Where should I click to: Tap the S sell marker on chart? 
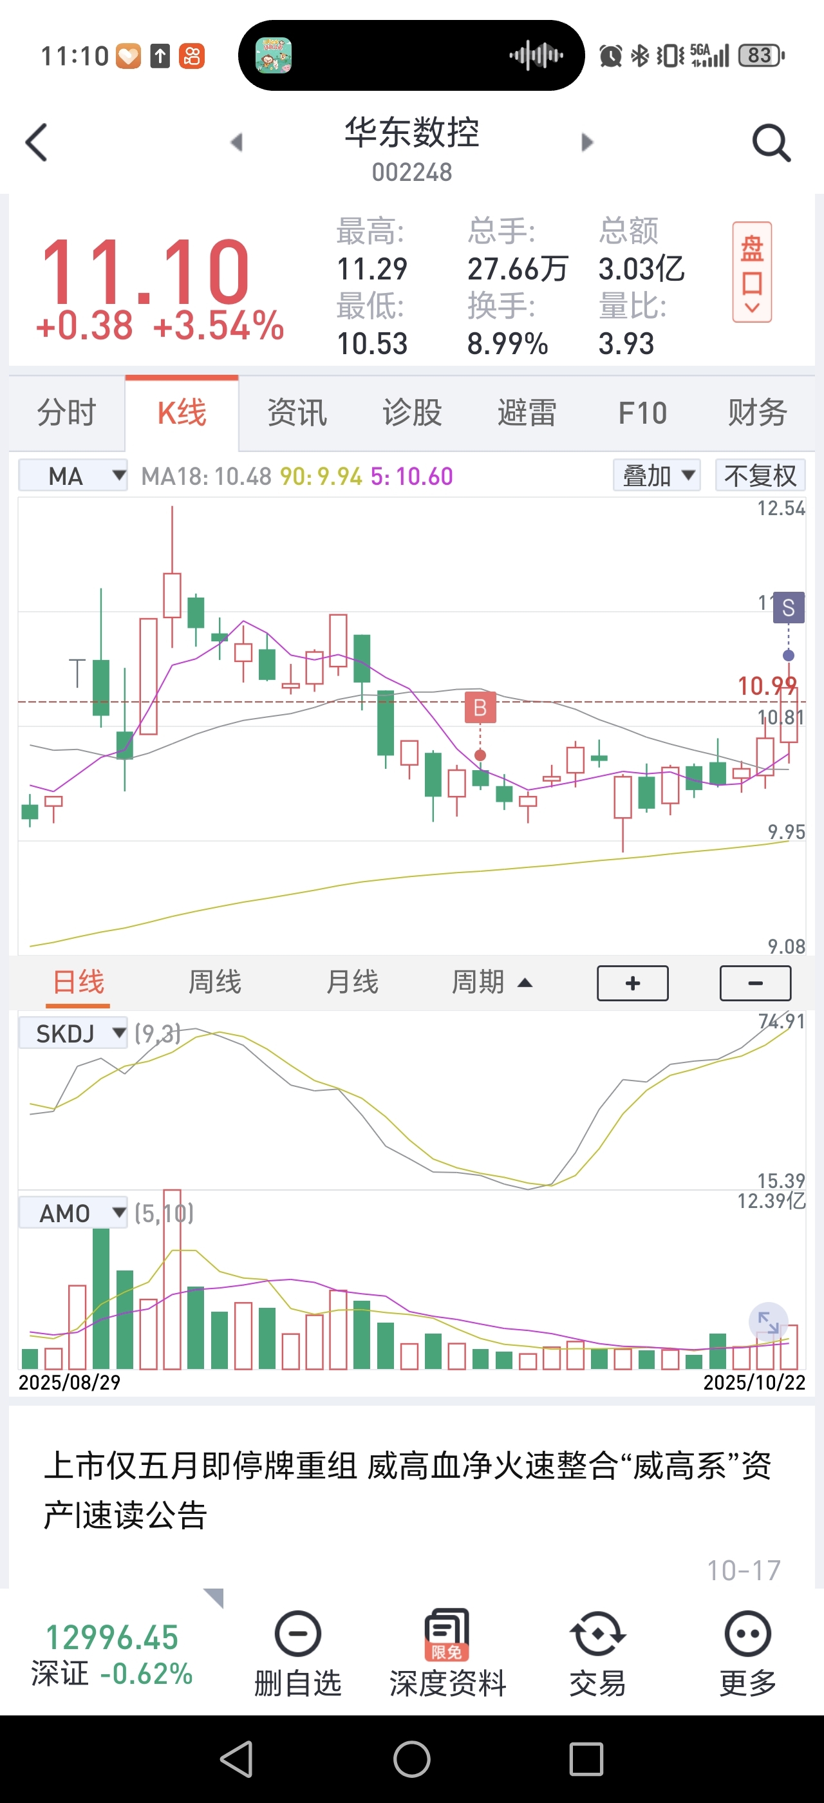789,607
